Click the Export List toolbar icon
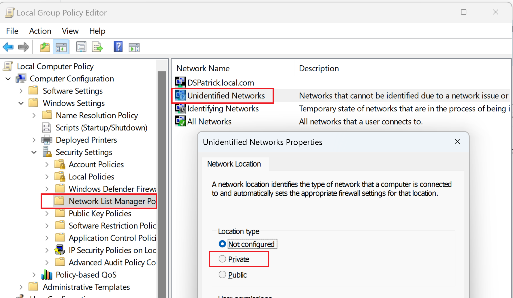The height and width of the screenshot is (298, 513). coord(97,47)
